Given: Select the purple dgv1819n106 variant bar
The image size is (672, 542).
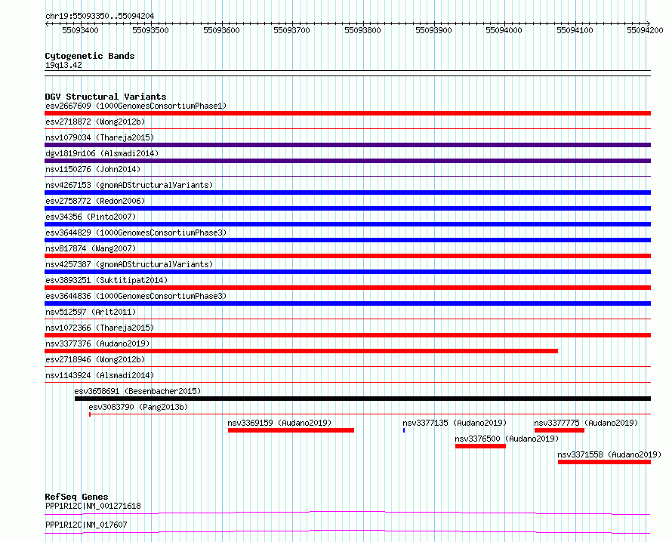Looking at the screenshot, I should pos(347,161).
